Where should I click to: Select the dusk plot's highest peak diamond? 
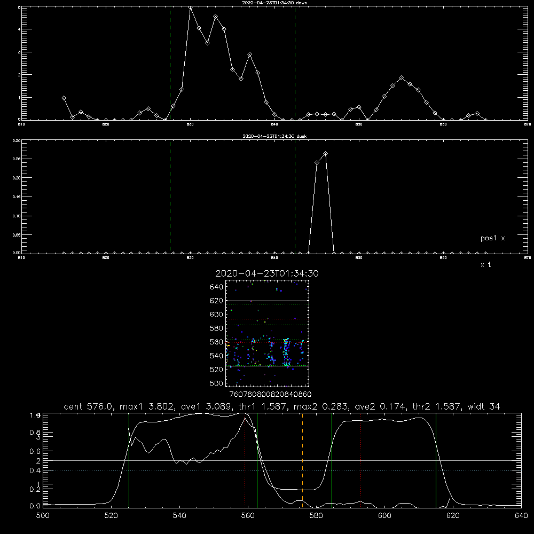325,154
